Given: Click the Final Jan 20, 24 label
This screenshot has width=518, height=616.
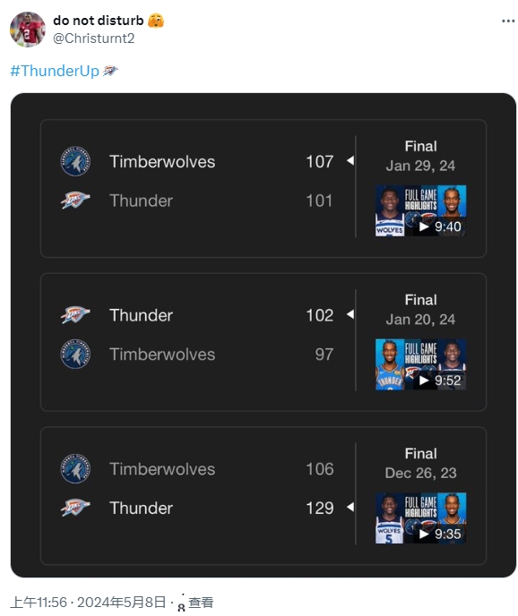Looking at the screenshot, I should 420,310.
